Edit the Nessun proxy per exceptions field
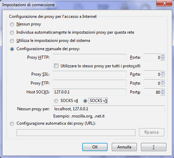 (x=109, y=109)
